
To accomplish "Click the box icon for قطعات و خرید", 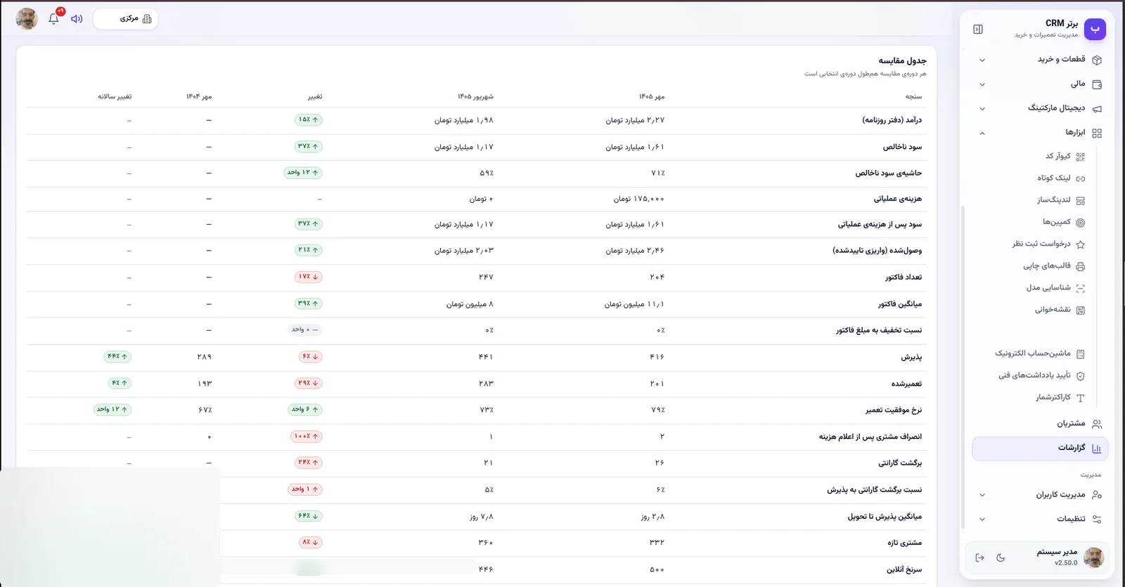I will coord(1097,60).
